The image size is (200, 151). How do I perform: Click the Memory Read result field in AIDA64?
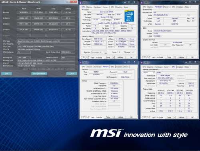coord(24,12)
